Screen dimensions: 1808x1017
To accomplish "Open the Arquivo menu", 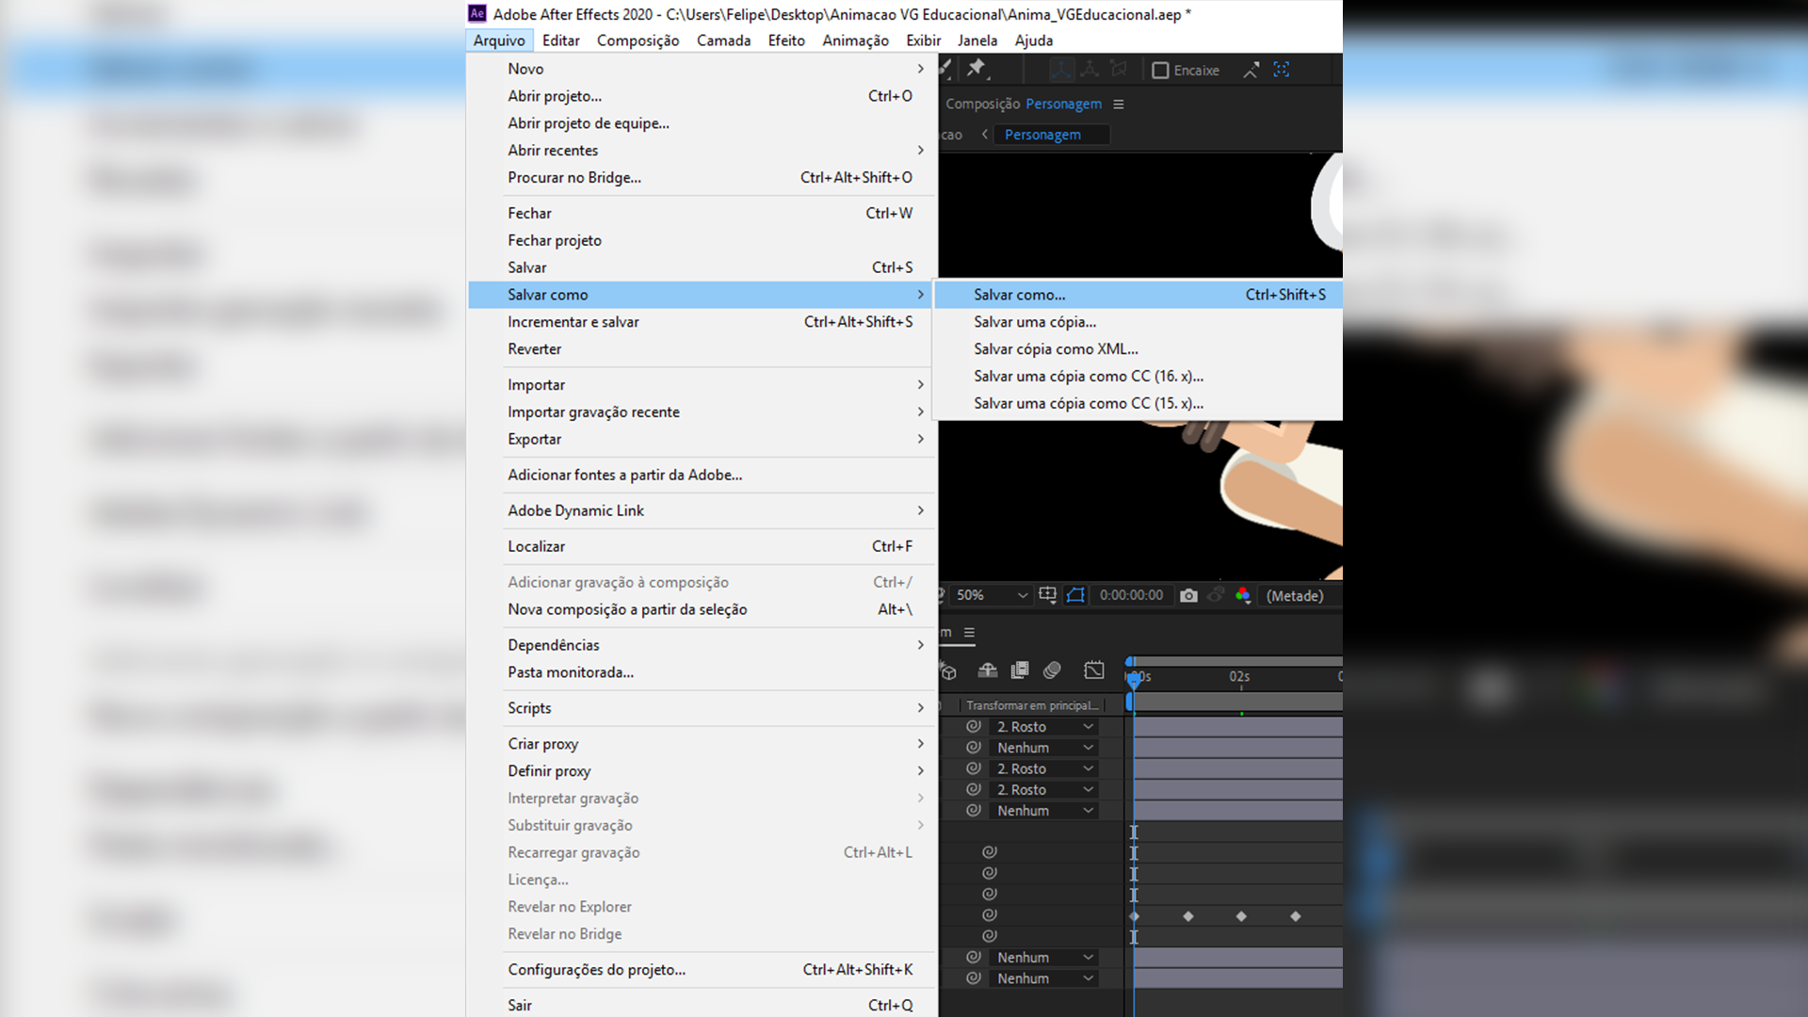I will pyautogui.click(x=499, y=40).
